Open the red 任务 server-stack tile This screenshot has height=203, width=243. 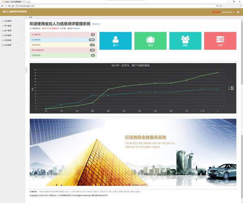coord(220,41)
